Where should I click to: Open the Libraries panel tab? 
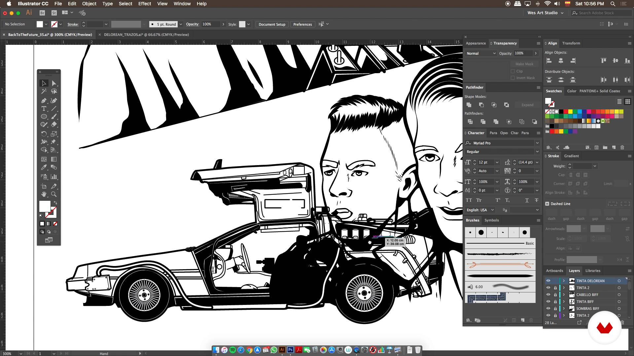coord(593,271)
